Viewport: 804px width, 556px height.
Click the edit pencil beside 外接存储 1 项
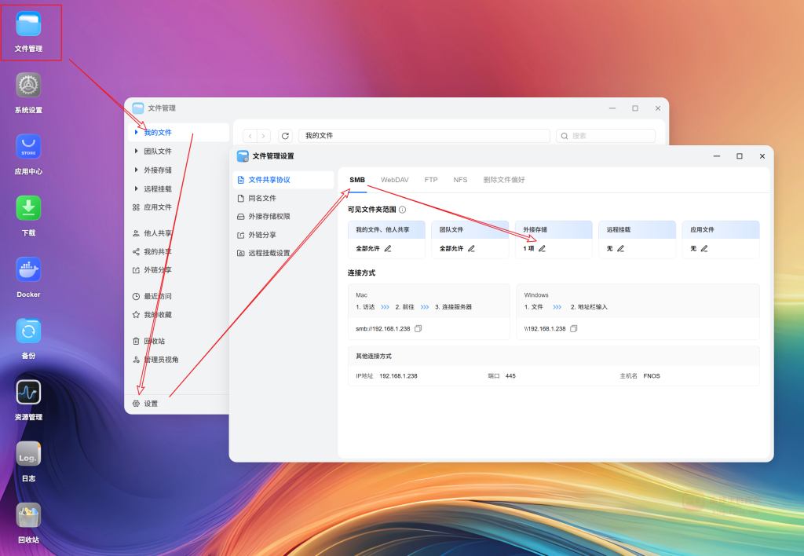pos(542,248)
